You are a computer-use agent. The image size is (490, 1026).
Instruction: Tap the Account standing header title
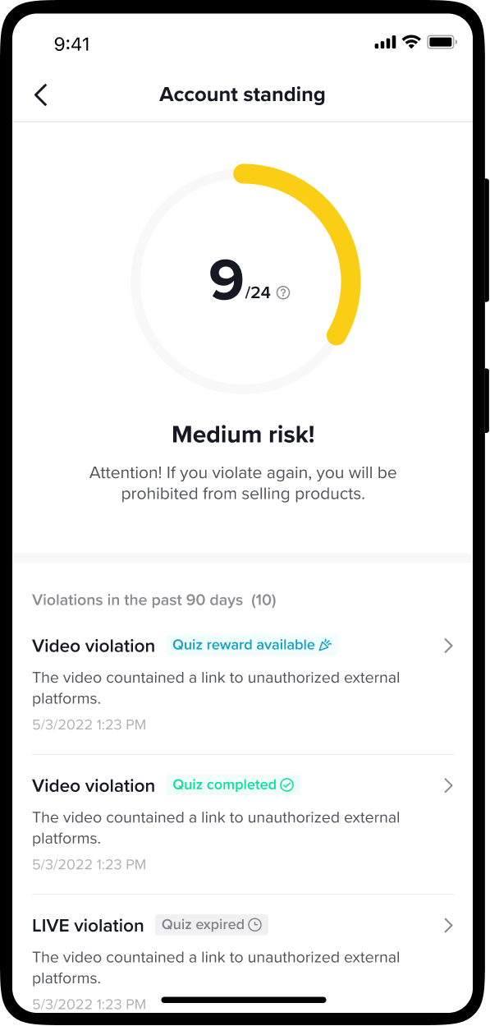(x=242, y=94)
